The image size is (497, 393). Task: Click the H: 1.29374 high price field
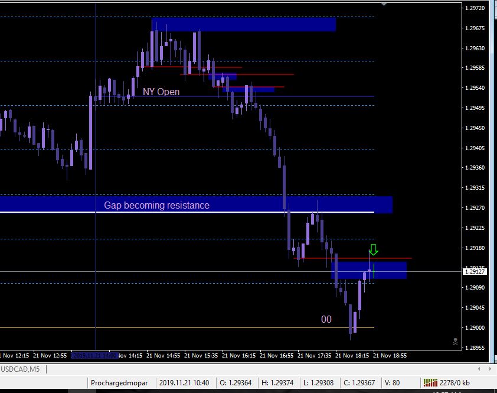tap(277, 383)
